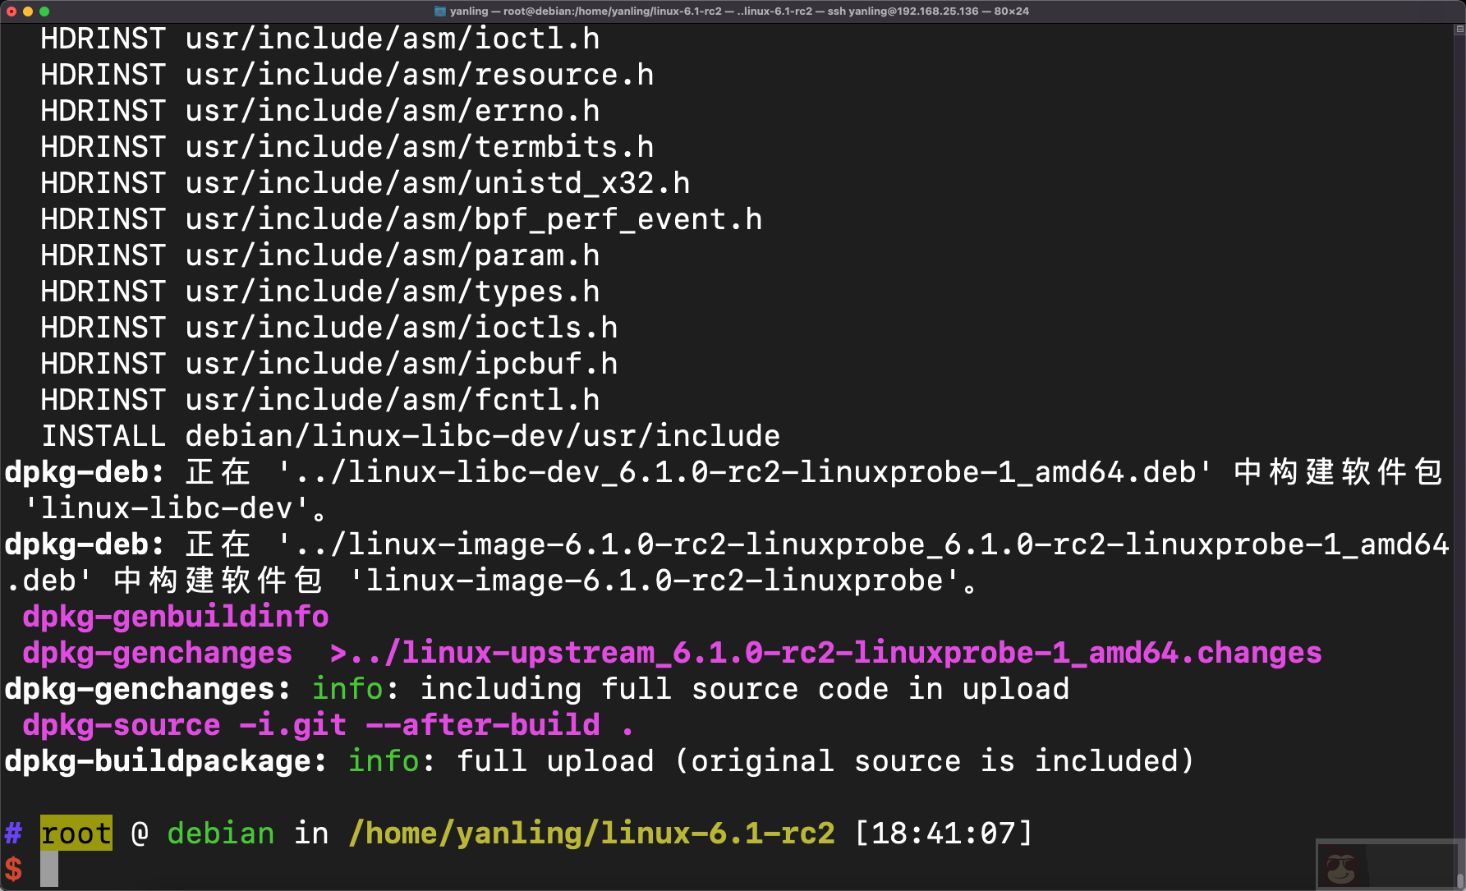Click the timestamp [18:41:07]
The width and height of the screenshot is (1466, 891).
tap(944, 833)
